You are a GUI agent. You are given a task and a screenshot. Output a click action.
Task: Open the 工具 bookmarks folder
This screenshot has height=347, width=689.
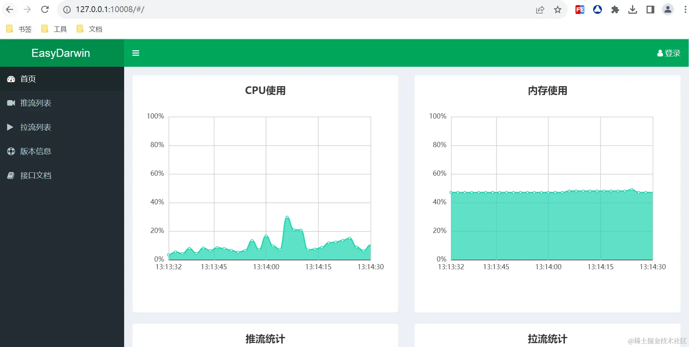click(54, 29)
